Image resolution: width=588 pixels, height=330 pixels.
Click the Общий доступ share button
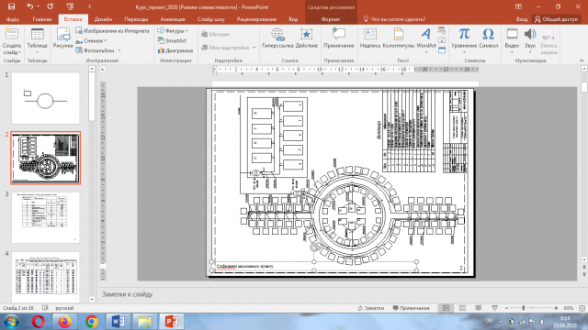[x=557, y=19]
